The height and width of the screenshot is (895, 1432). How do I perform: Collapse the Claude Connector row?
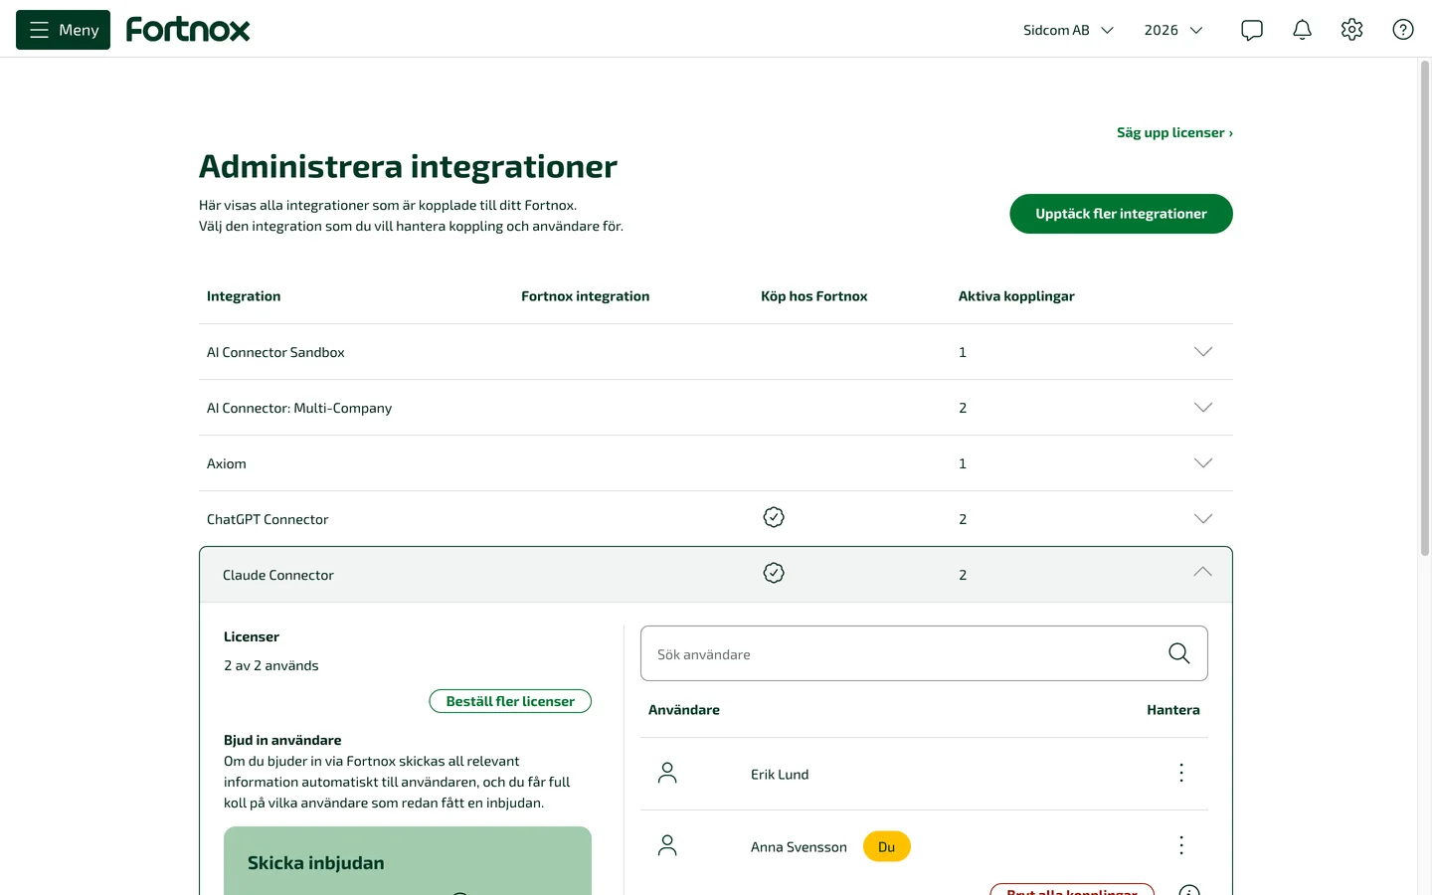(x=1203, y=572)
